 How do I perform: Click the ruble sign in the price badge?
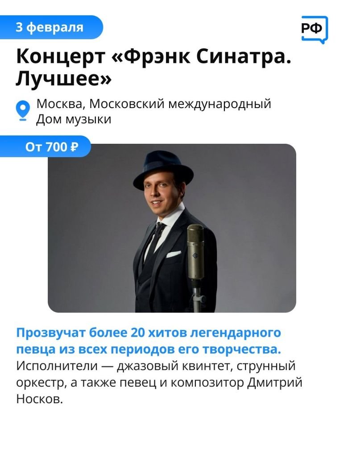coord(75,146)
